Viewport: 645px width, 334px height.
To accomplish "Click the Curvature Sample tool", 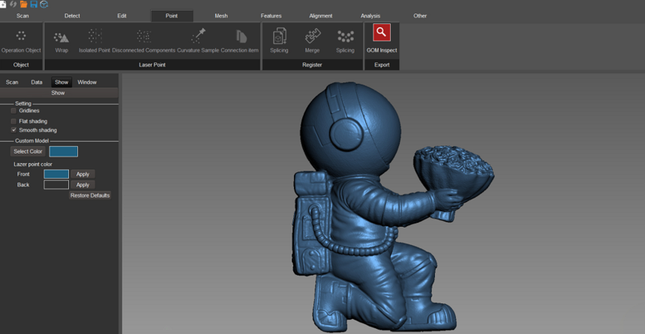I will [198, 41].
